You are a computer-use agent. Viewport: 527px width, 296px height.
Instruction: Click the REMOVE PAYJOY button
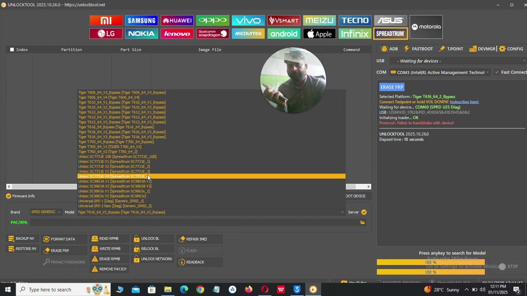click(109, 269)
